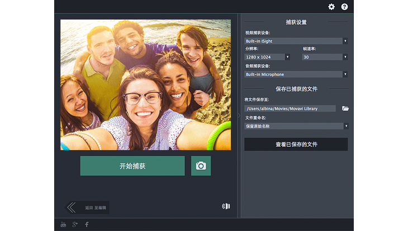Viewport: 408px width, 231px height.
Task: Click the 捕获设置 heading text
Action: pyautogui.click(x=296, y=22)
